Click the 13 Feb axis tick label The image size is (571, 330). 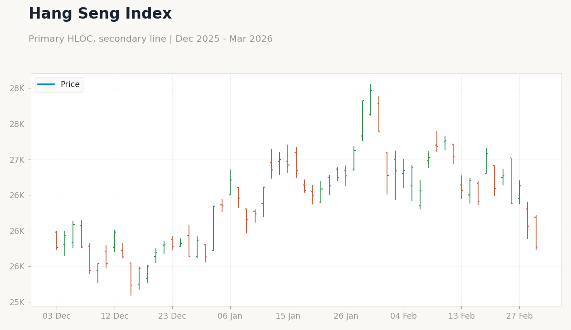point(461,316)
